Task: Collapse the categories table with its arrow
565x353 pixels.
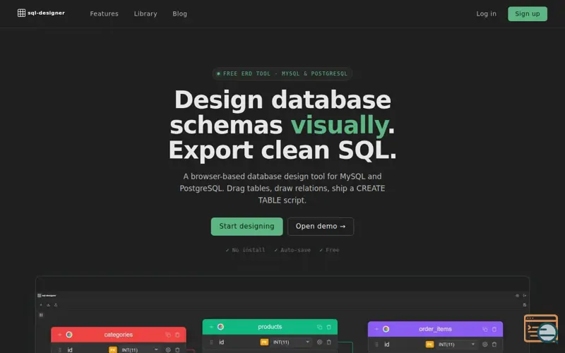Action: coord(60,335)
